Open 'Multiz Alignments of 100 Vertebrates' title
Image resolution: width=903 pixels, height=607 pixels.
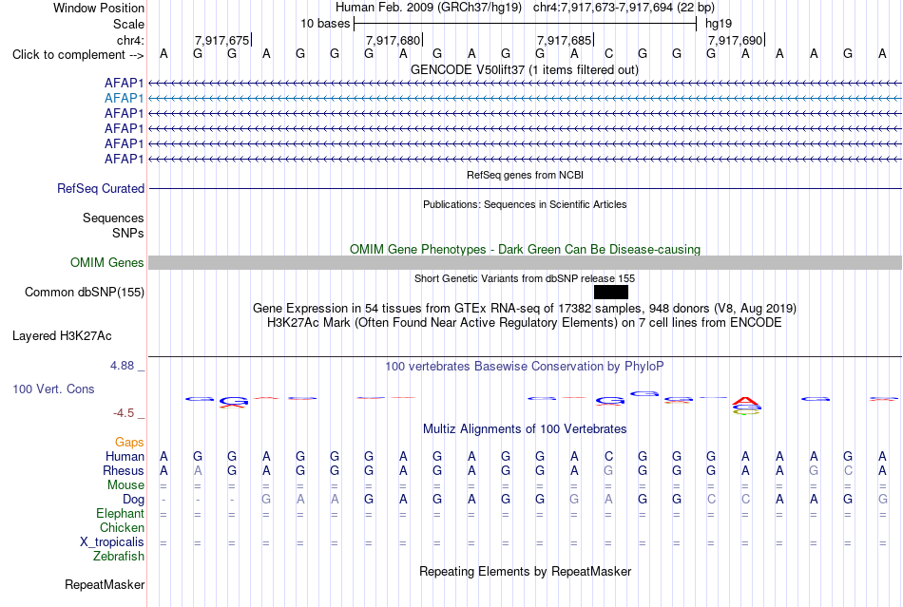click(x=525, y=429)
